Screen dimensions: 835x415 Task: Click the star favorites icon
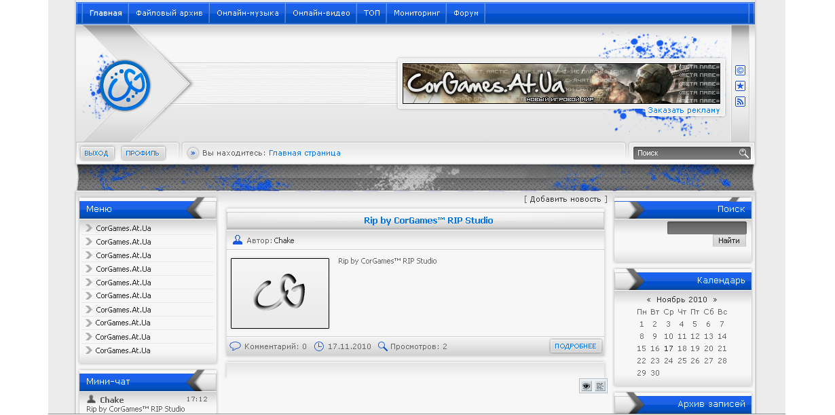point(740,86)
